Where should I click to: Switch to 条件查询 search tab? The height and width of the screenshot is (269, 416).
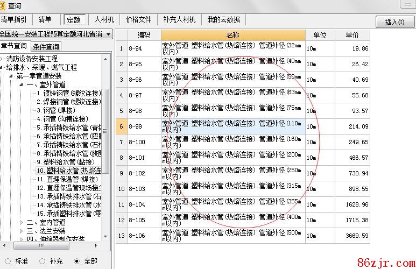point(46,47)
